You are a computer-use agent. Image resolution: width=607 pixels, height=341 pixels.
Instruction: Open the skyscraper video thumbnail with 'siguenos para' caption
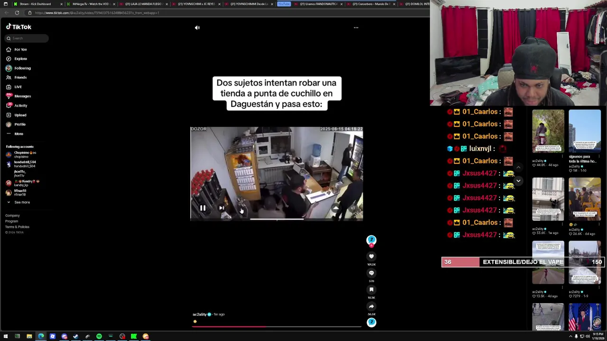click(x=585, y=131)
